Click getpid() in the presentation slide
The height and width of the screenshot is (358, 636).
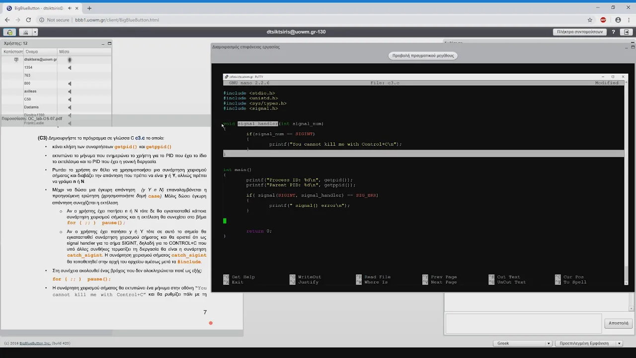click(126, 147)
